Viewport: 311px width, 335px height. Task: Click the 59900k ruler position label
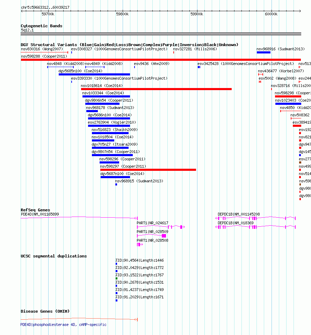197,14
